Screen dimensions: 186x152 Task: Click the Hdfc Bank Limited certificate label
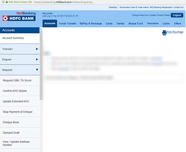20,2
